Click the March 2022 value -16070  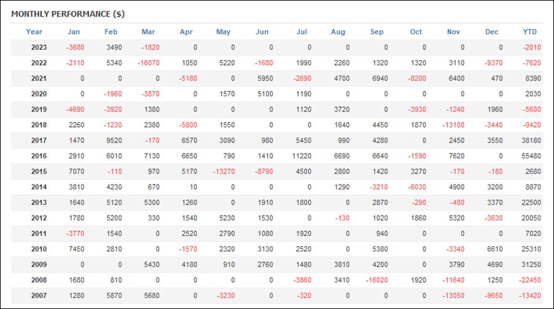pyautogui.click(x=148, y=63)
